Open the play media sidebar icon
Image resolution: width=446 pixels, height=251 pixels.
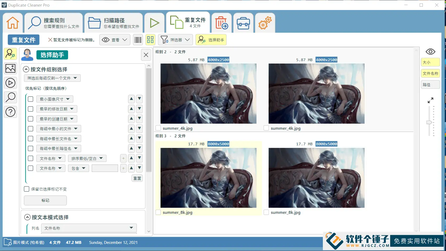click(11, 83)
